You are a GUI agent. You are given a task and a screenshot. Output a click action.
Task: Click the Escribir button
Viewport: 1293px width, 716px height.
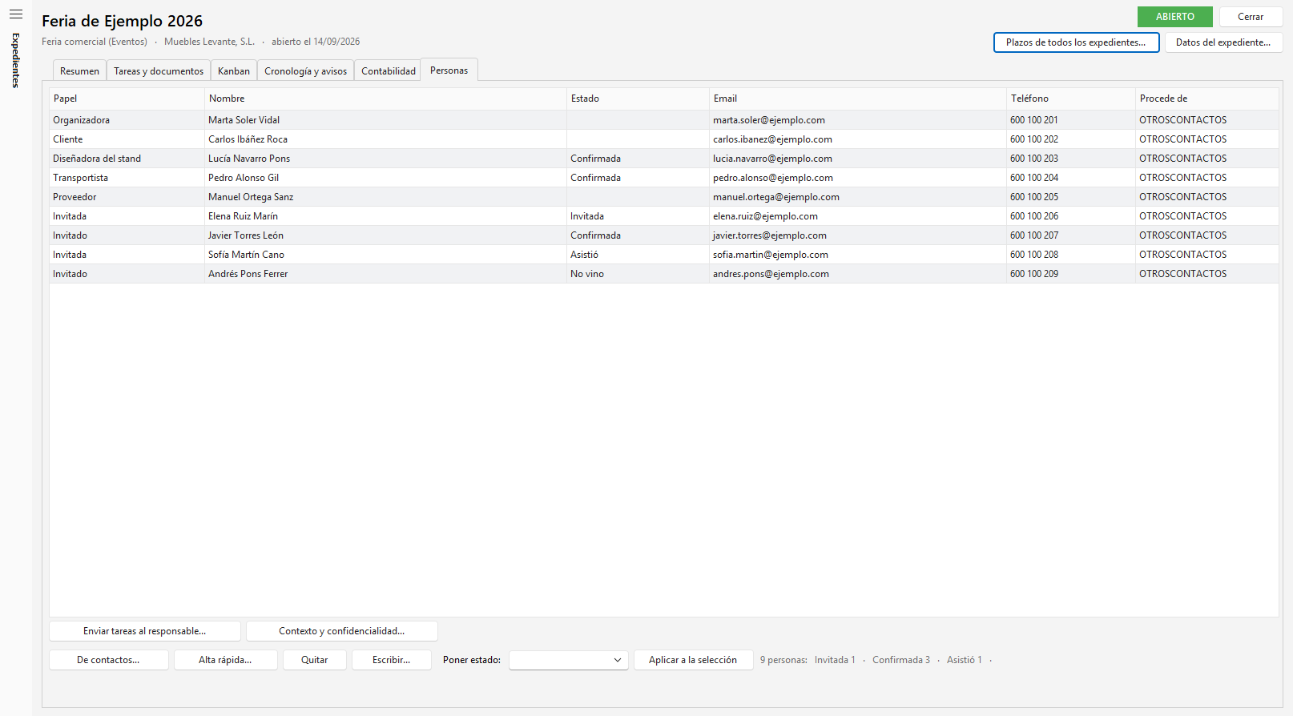(392, 660)
